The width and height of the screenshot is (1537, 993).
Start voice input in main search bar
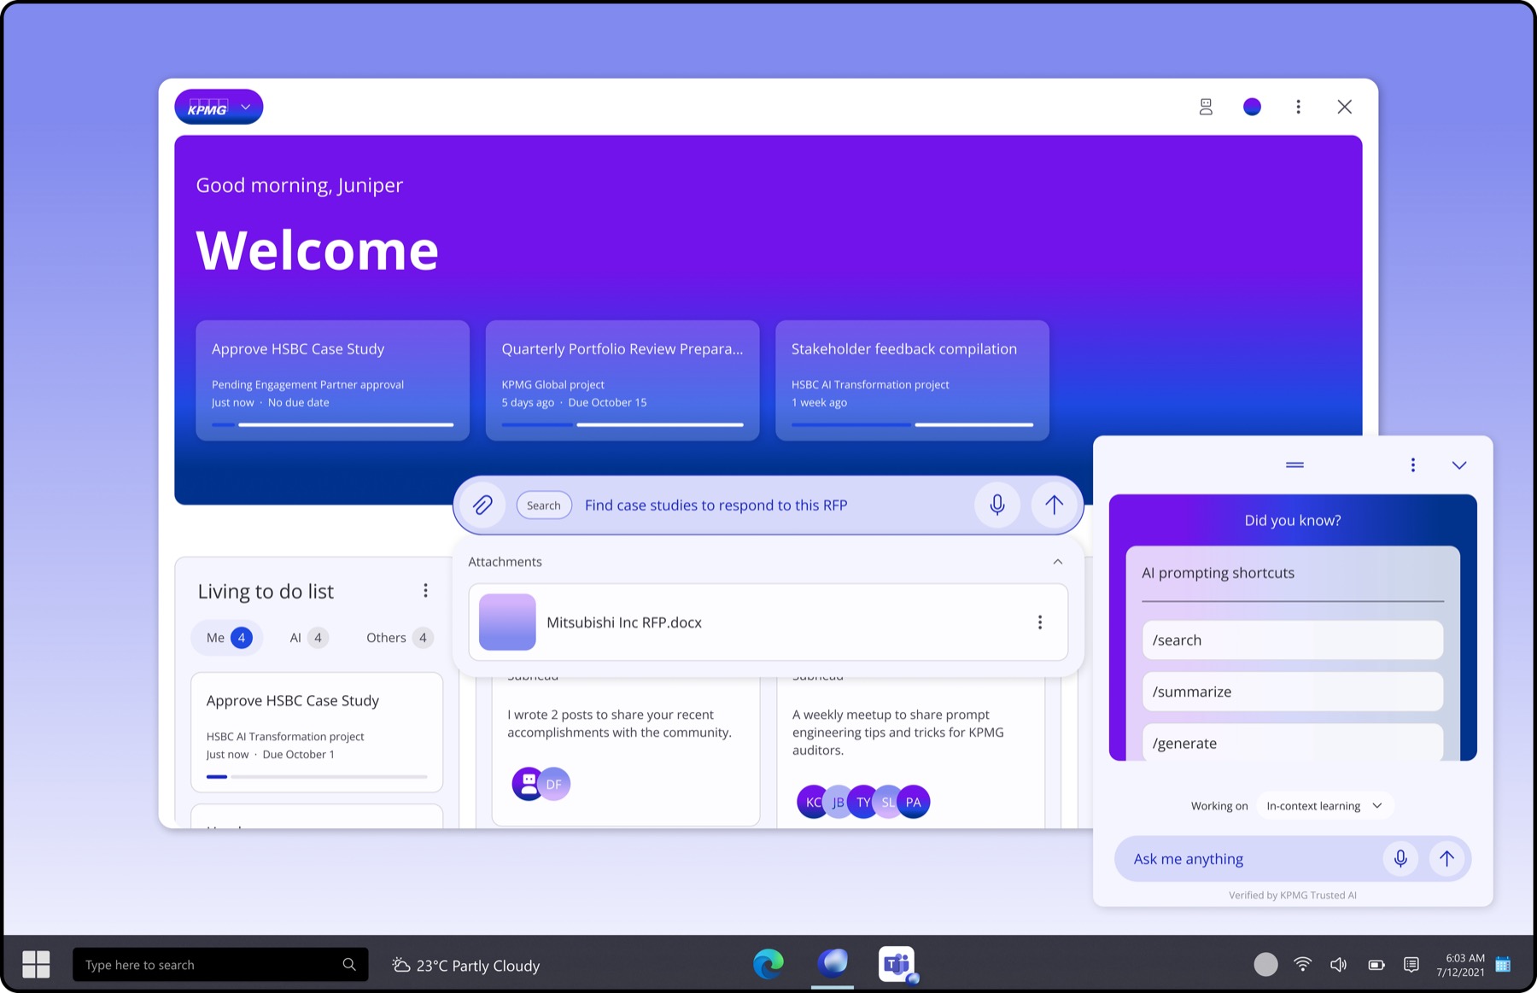point(996,505)
